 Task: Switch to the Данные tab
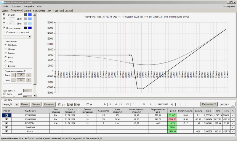click(59, 11)
